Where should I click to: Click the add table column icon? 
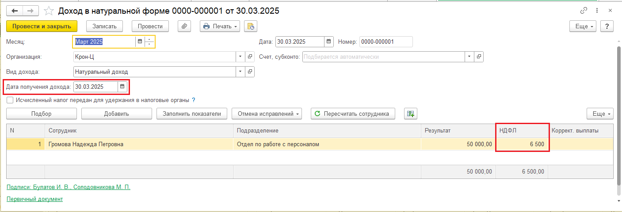click(x=411, y=114)
